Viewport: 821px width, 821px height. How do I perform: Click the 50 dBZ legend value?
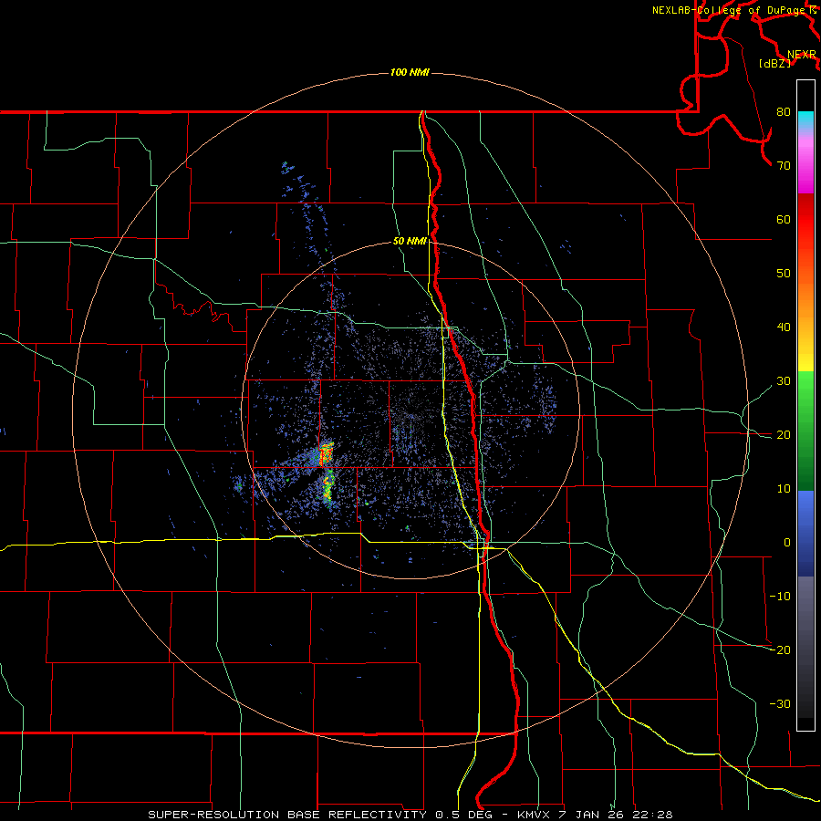pos(784,274)
